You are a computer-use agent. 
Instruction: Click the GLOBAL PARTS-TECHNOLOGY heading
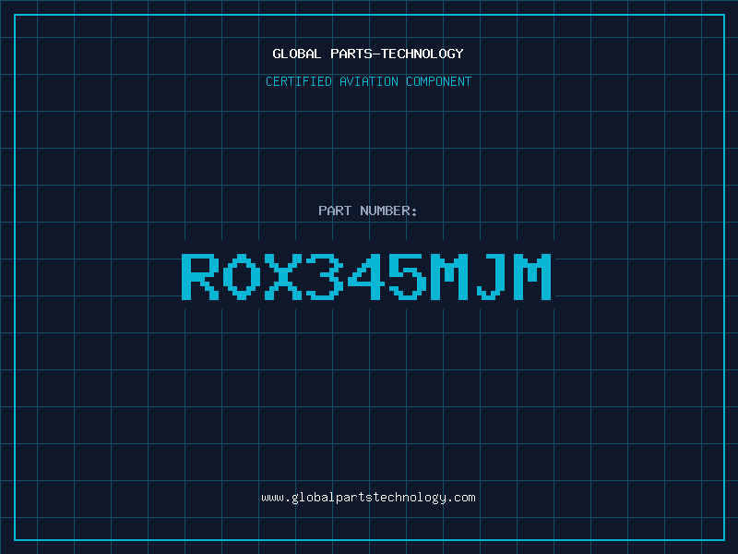368,54
